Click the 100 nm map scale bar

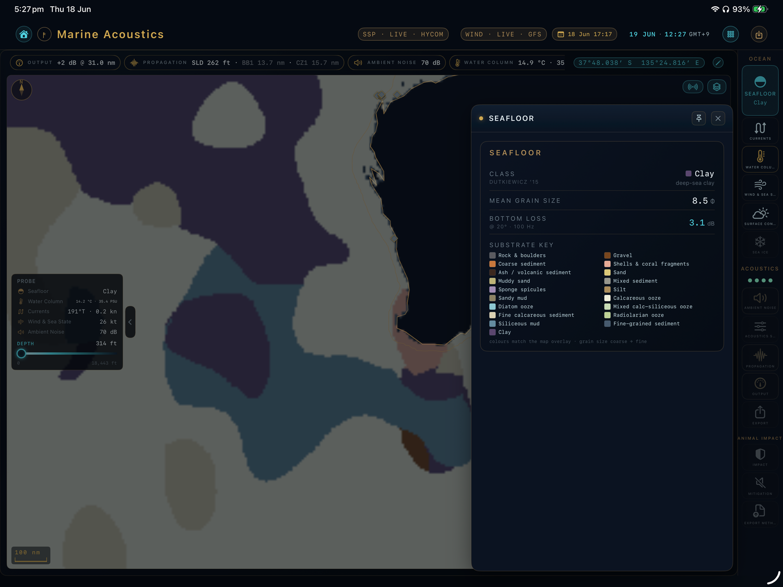click(31, 555)
